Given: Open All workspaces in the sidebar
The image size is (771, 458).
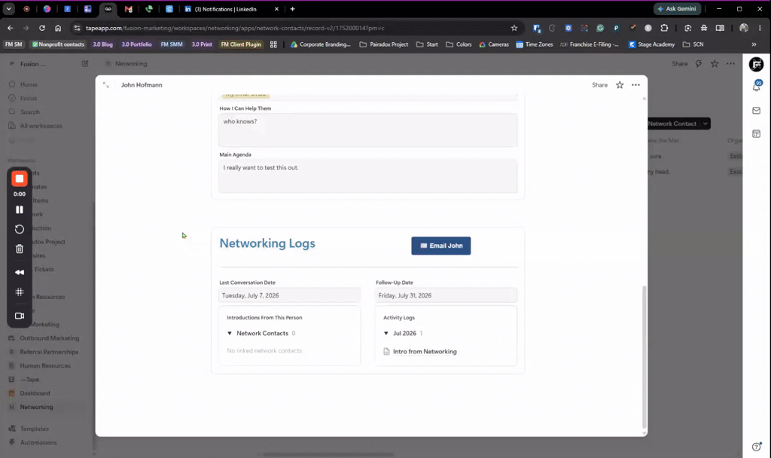Looking at the screenshot, I should pyautogui.click(x=41, y=126).
